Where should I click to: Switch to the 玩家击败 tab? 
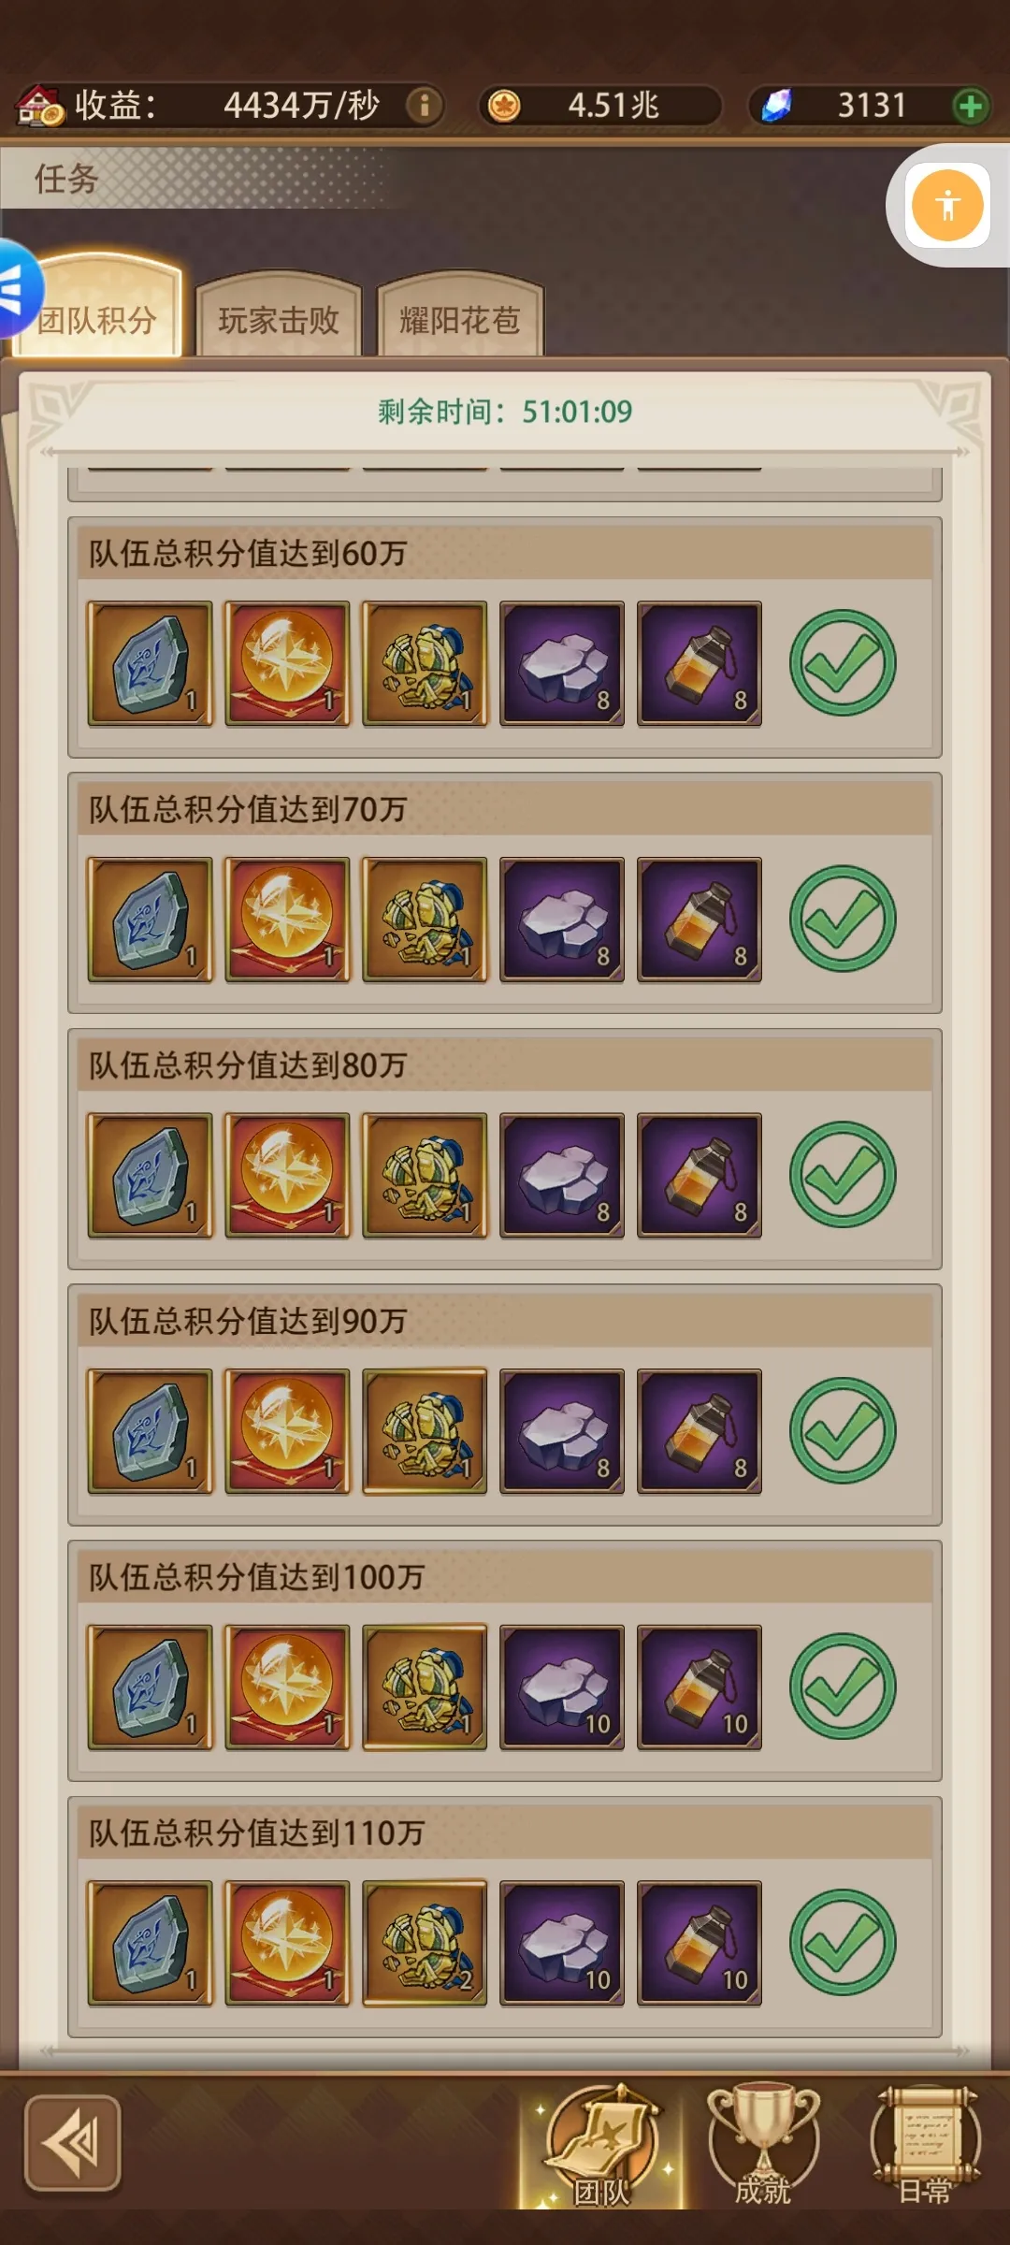(279, 318)
